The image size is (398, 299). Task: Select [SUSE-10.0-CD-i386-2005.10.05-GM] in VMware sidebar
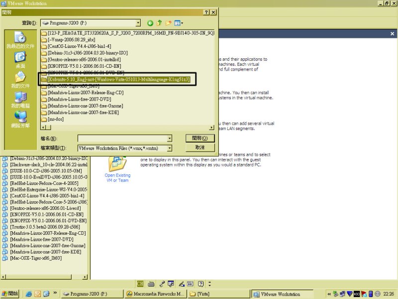(46, 171)
